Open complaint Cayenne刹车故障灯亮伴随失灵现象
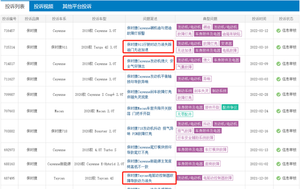Screen dimensions: 301x189 [149, 94]
